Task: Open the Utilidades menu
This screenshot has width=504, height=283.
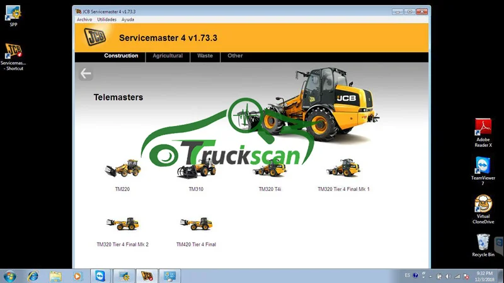Action: tap(106, 20)
